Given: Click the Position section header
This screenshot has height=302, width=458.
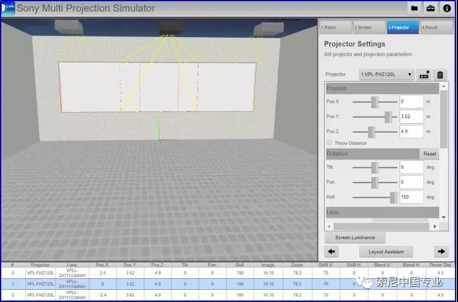Looking at the screenshot, I should click(x=382, y=88).
